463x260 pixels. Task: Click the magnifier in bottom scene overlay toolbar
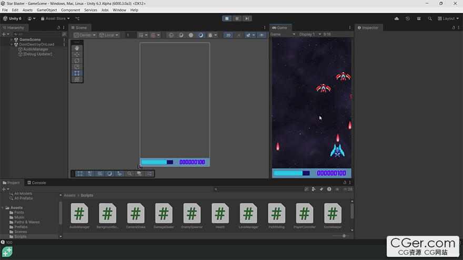point(129,174)
